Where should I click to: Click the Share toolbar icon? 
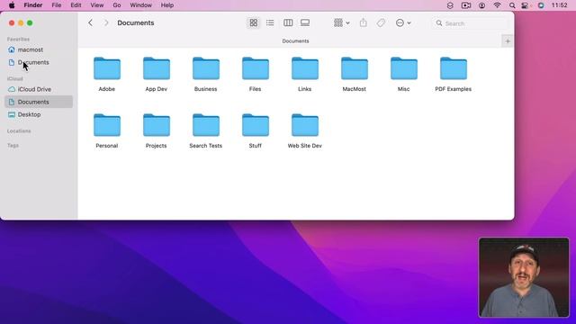364,22
